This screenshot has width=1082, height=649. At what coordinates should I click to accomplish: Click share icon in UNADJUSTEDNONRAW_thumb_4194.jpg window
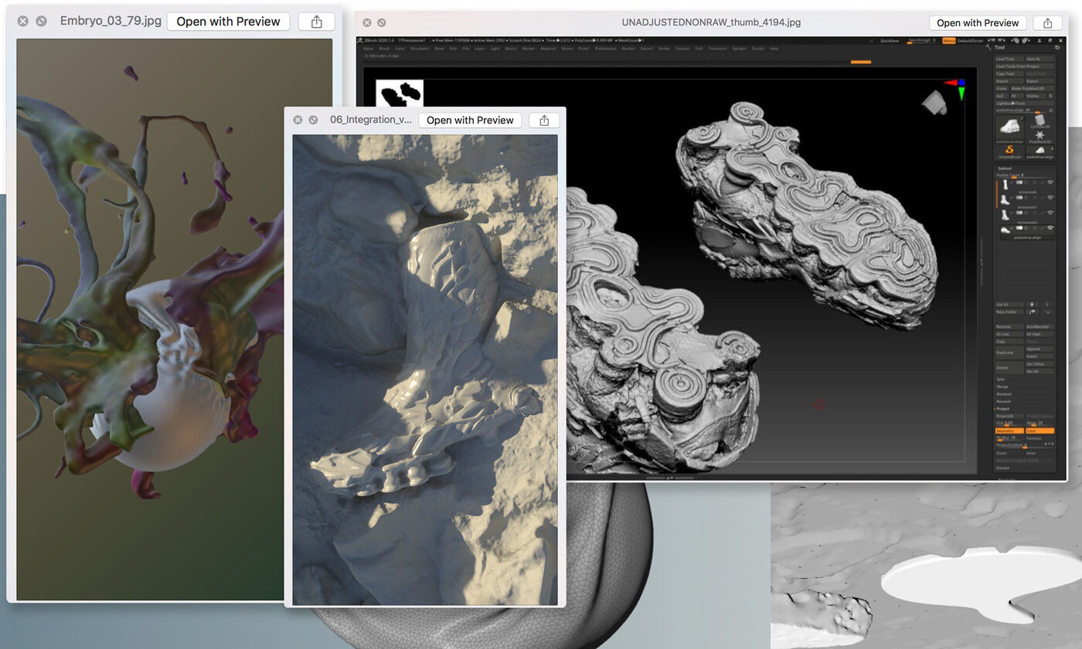tap(1048, 22)
